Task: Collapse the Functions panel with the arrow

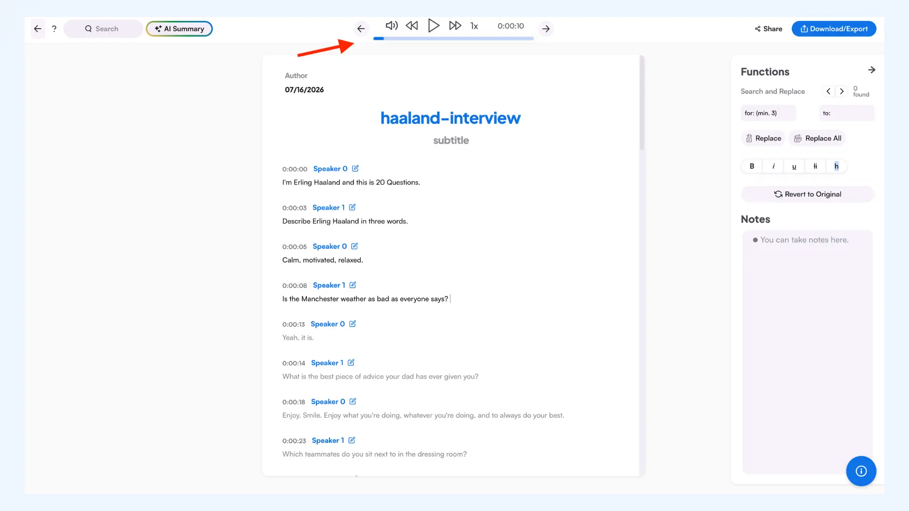Action: point(872,70)
